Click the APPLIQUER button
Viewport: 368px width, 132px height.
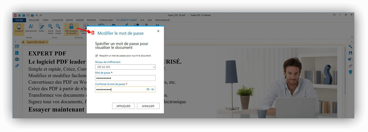point(123,106)
